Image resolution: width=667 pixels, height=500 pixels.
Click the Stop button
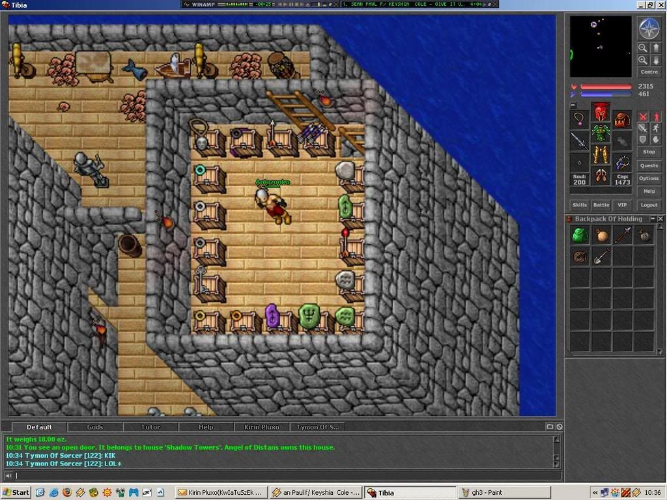[649, 152]
